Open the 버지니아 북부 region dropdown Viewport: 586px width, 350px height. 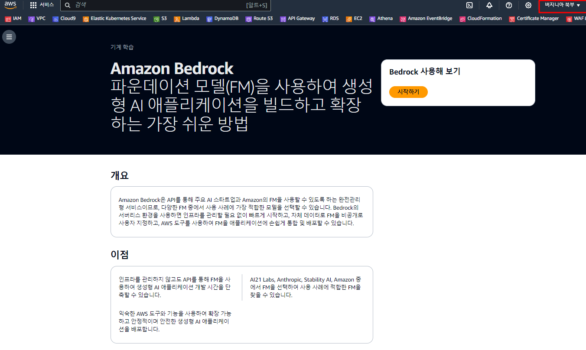tap(562, 5)
